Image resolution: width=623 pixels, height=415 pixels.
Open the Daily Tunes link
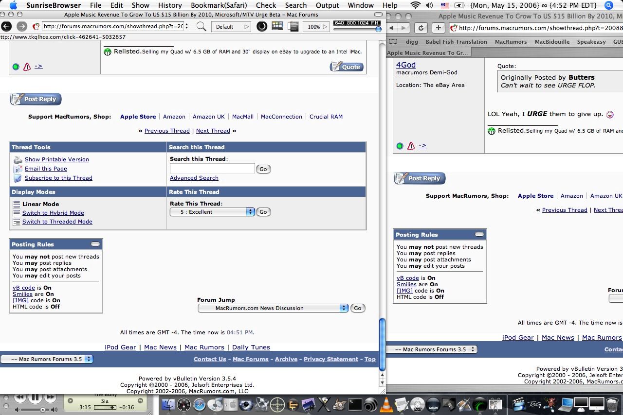[251, 347]
